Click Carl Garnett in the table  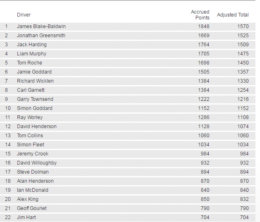coord(31,90)
